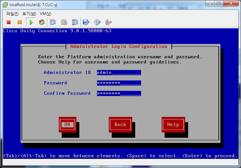This screenshot has width=241, height=168.
Task: Click the red Power Off stop icon
Action: 8,23
